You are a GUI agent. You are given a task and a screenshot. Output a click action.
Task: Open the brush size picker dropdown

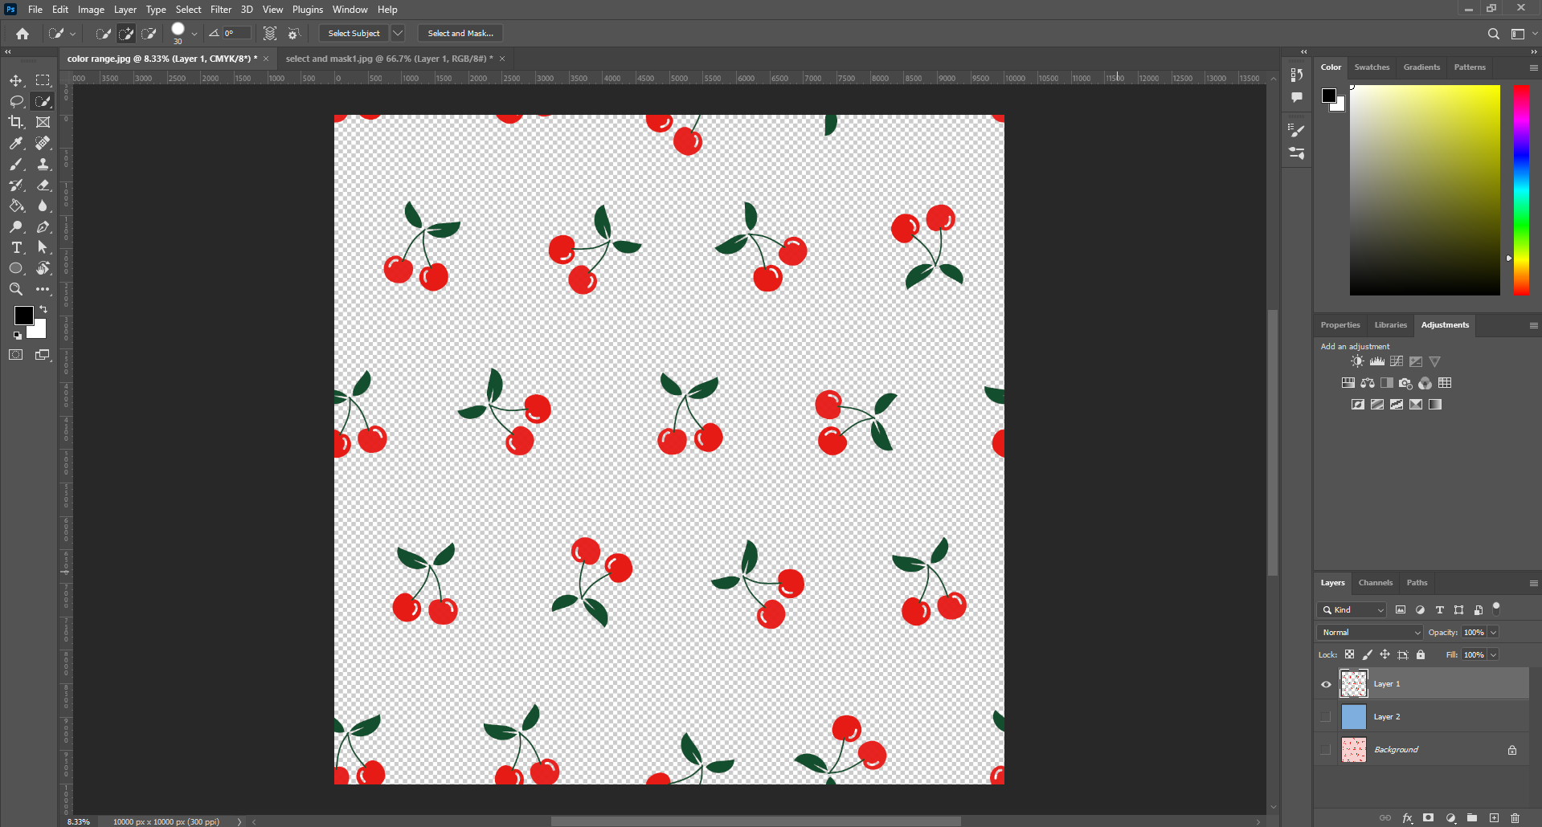click(194, 34)
